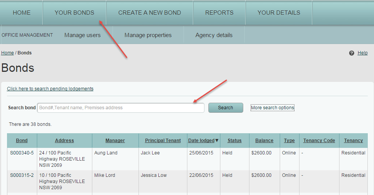Sort table by Balance column
The height and width of the screenshot is (195, 374).
(264, 141)
